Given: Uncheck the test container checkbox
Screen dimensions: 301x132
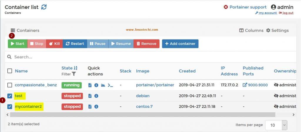Looking at the screenshot, I should coord(10,96).
